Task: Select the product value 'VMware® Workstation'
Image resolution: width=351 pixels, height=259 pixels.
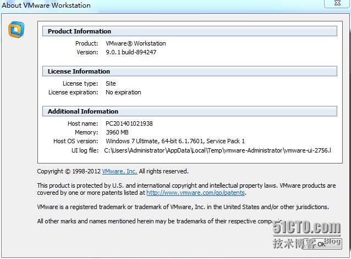Action: (x=136, y=43)
